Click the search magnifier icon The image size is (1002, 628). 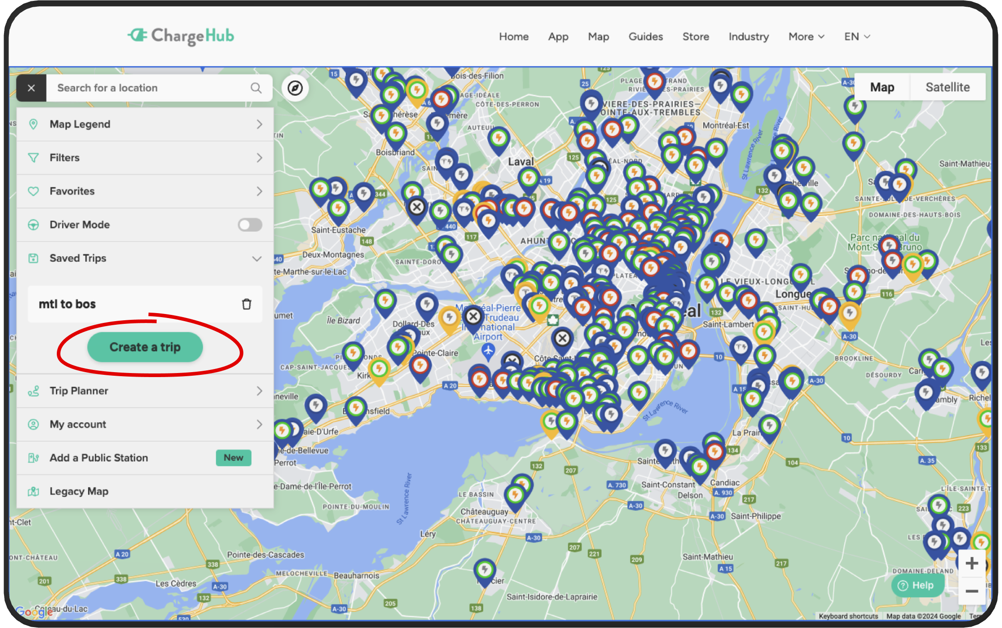[x=256, y=88]
